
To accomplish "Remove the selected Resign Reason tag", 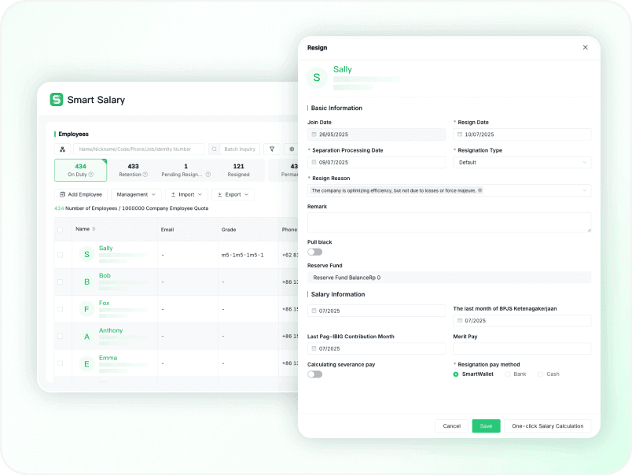I will click(x=480, y=190).
